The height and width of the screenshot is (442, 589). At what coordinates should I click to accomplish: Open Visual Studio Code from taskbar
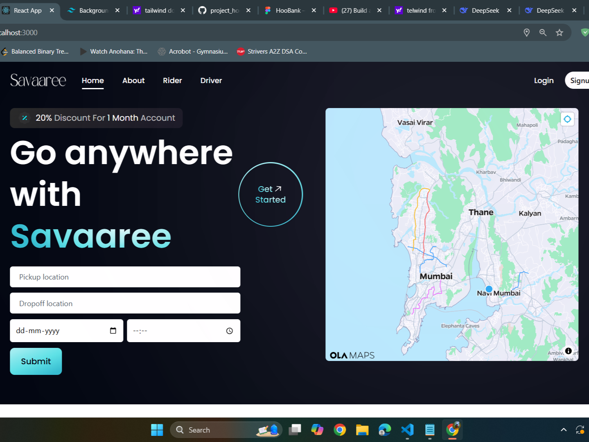pyautogui.click(x=407, y=430)
